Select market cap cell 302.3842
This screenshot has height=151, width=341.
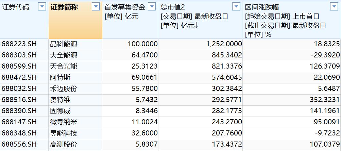[x=200, y=89]
